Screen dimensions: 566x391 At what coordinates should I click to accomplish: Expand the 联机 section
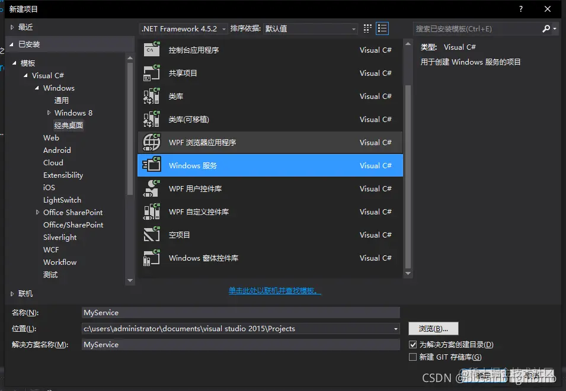[12, 294]
